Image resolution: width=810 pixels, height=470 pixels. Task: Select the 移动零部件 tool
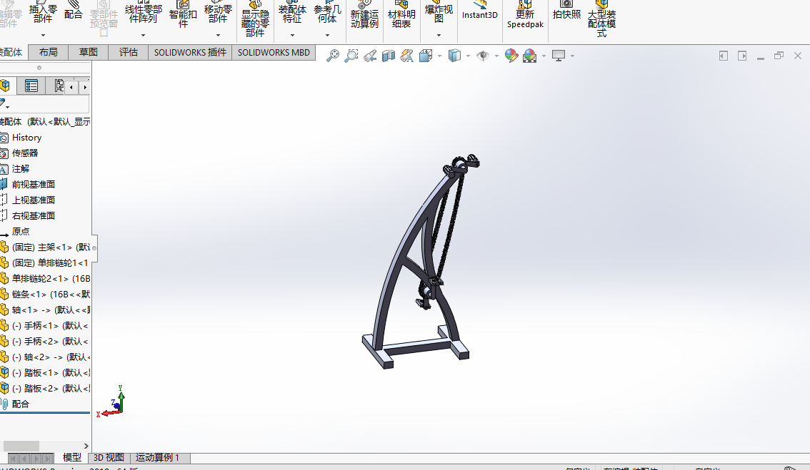coord(217,12)
